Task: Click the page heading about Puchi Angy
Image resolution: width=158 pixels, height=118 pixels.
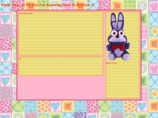Action: [x=48, y=5]
